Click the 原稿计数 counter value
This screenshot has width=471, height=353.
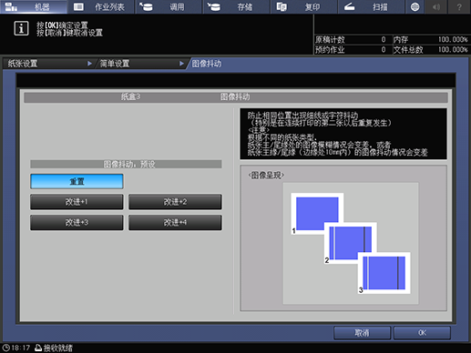tap(384, 39)
